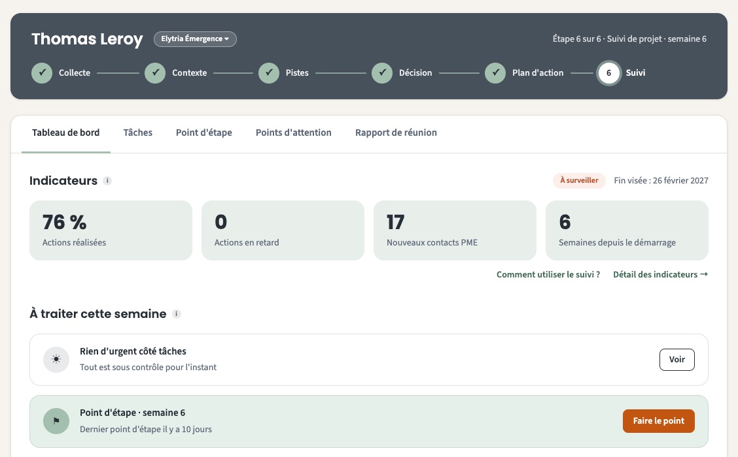The height and width of the screenshot is (457, 738).
Task: Click the Fin visée : 26 février 2027 text
Action: point(661,180)
